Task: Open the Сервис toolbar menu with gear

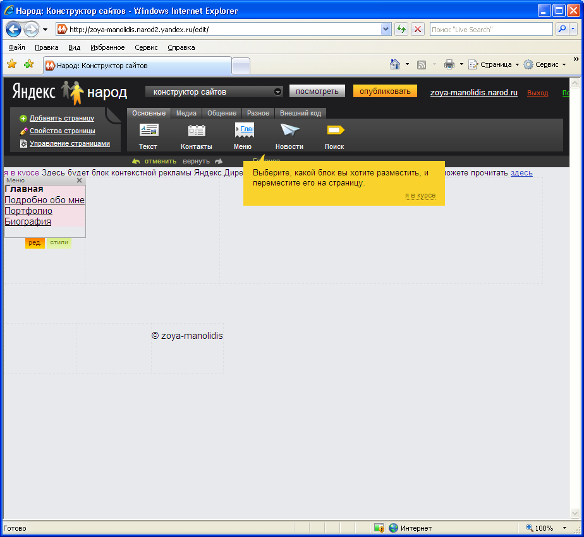Action: (545, 64)
